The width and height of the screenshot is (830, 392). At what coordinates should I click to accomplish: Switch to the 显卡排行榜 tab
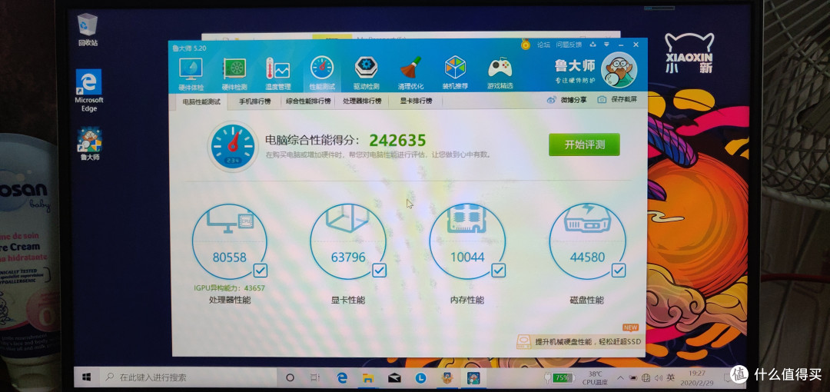coord(416,101)
